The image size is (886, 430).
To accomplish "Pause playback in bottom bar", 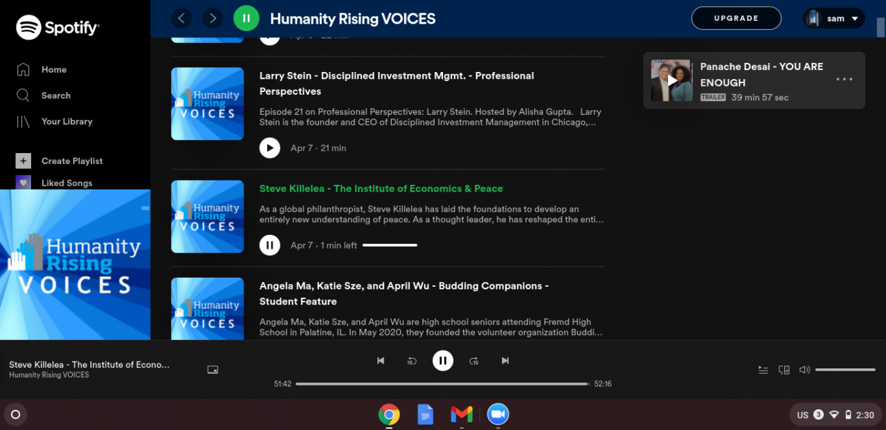I will [x=443, y=361].
